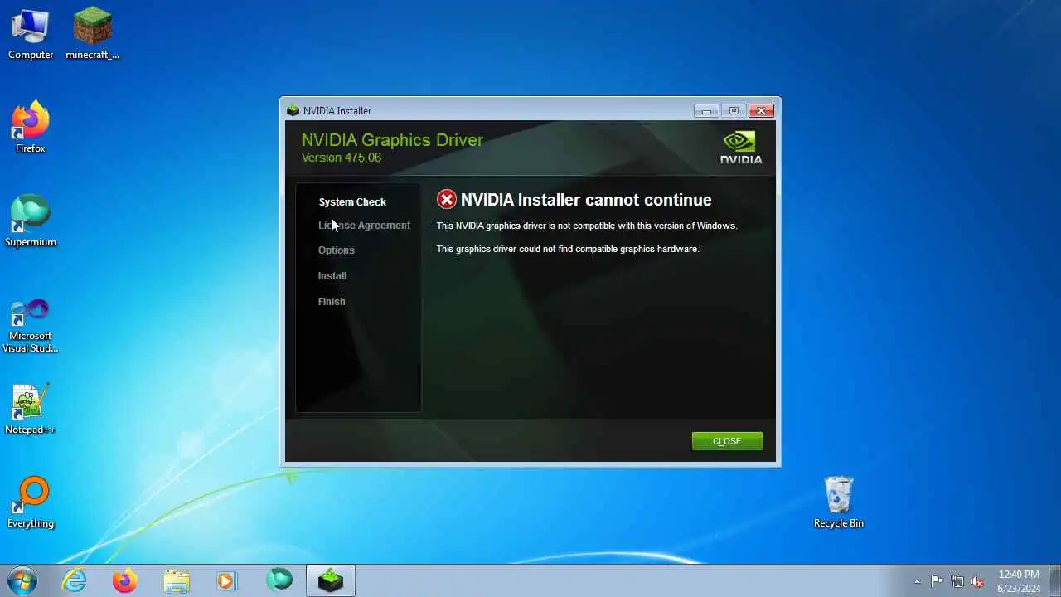
Task: Open Windows Explorer from the taskbar
Action: [x=177, y=580]
